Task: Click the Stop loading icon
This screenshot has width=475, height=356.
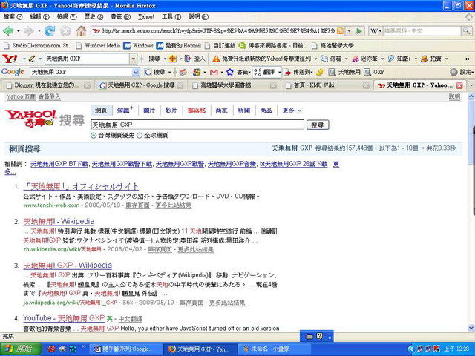Action: pyautogui.click(x=65, y=31)
